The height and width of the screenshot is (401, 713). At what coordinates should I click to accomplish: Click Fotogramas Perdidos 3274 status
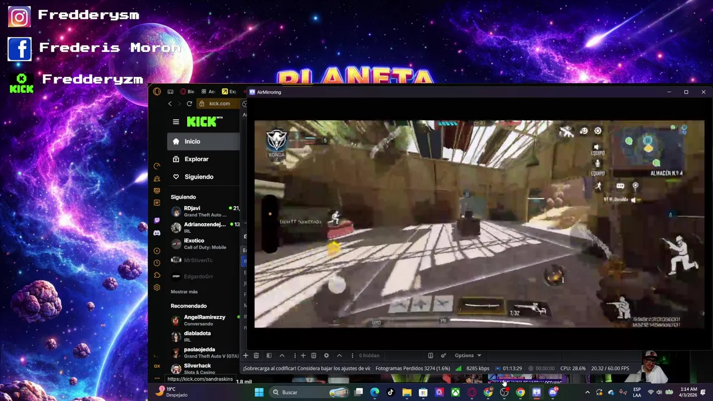412,368
